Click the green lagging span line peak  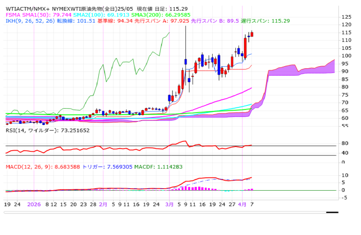tap(169, 33)
